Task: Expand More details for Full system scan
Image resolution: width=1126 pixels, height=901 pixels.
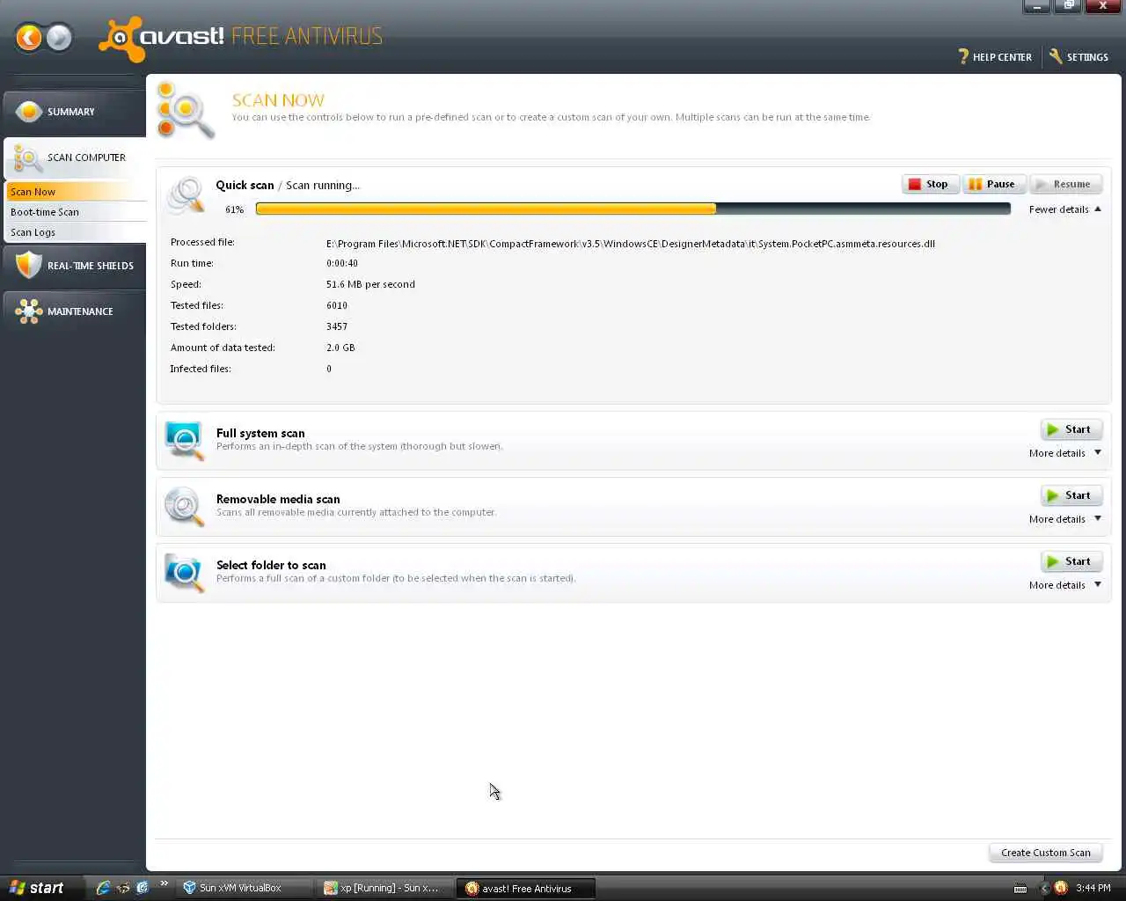Action: pos(1064,453)
